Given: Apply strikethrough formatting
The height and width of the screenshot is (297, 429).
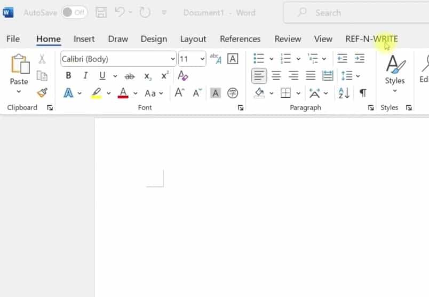Looking at the screenshot, I should pos(129,76).
